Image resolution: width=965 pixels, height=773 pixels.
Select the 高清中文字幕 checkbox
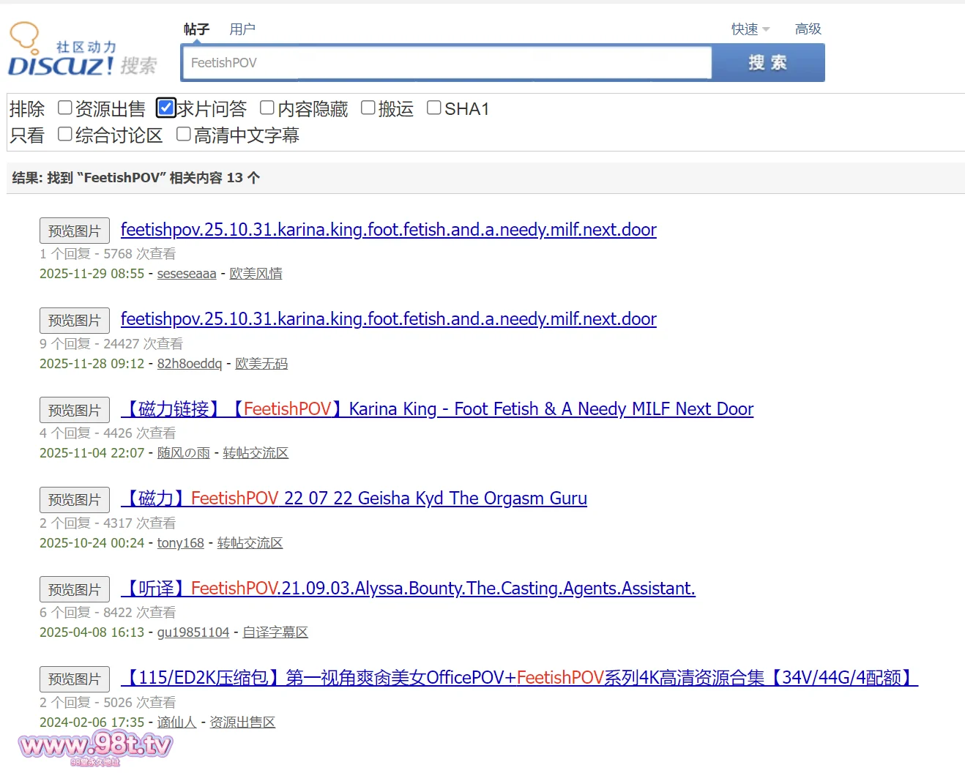pyautogui.click(x=184, y=135)
